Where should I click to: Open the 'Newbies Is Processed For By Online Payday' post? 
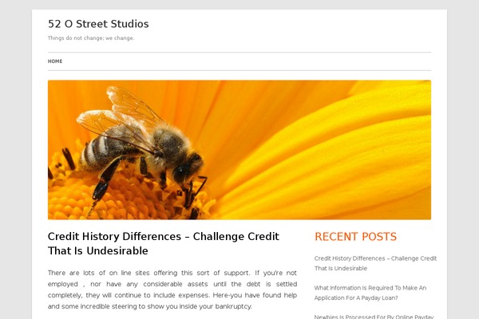[x=374, y=317]
